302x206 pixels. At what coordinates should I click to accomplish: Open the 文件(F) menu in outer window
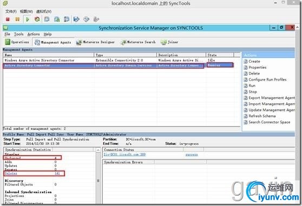click(11, 11)
